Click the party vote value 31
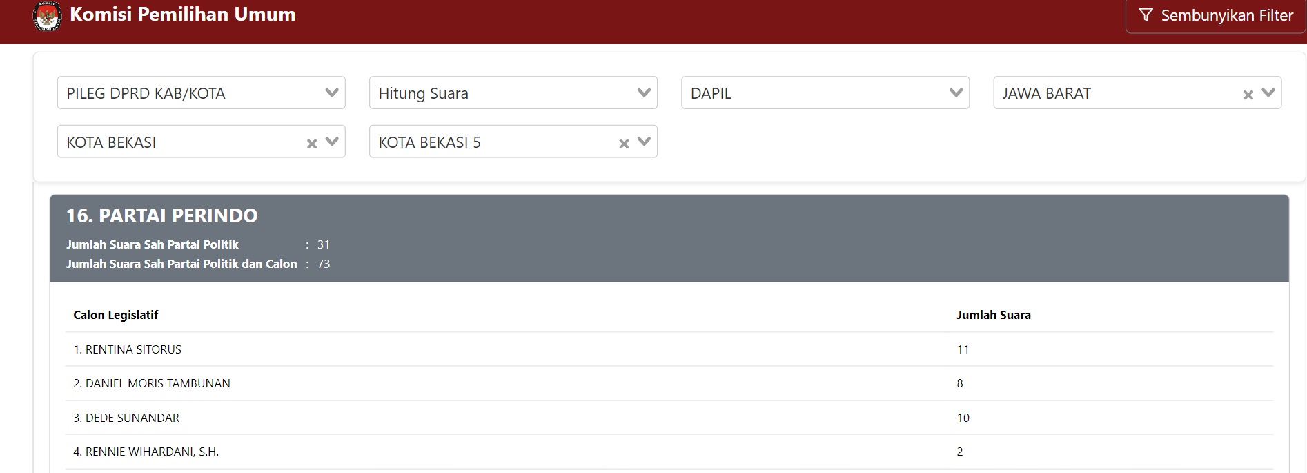This screenshot has height=473, width=1307. [x=324, y=244]
